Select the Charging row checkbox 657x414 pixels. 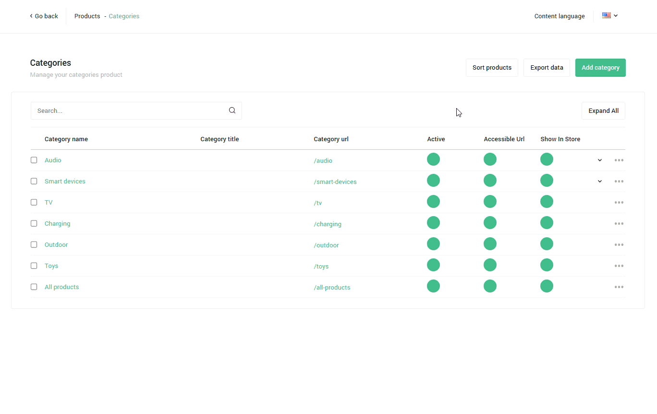coord(34,223)
